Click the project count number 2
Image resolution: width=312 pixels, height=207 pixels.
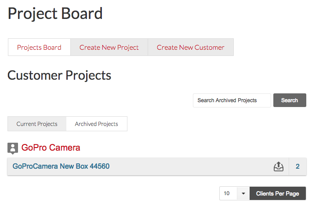297,166
